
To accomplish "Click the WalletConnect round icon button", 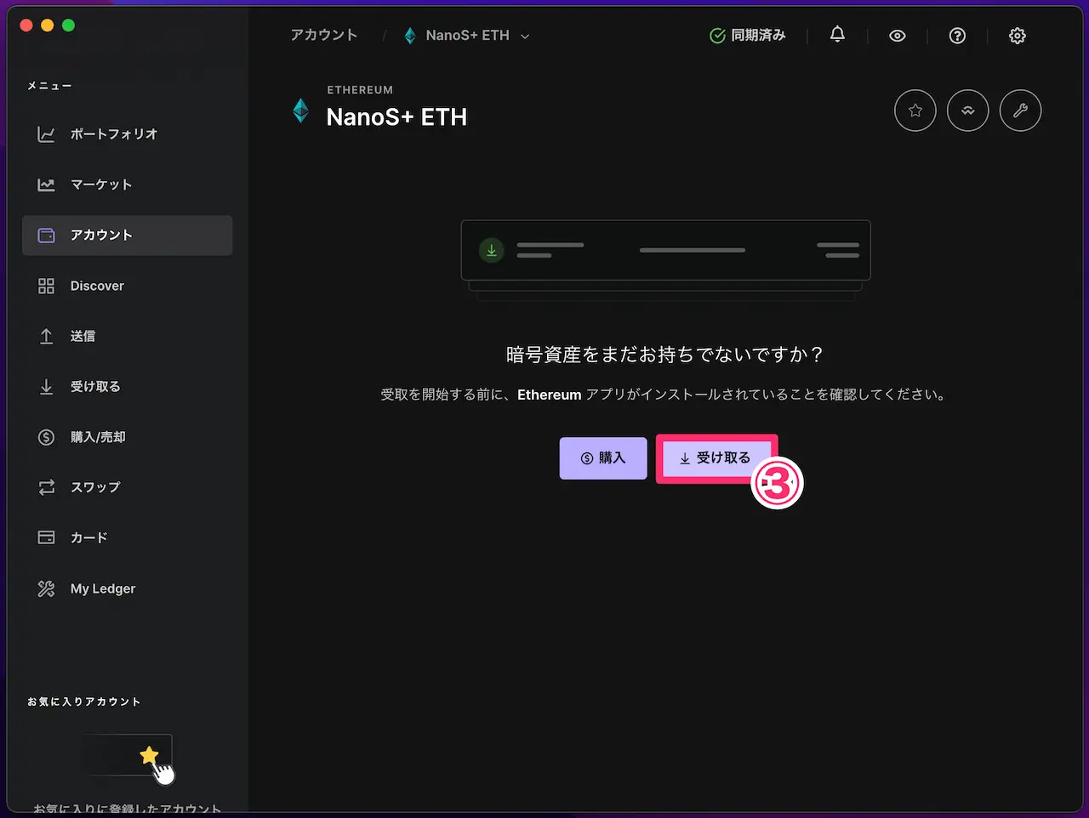I will click(x=968, y=111).
